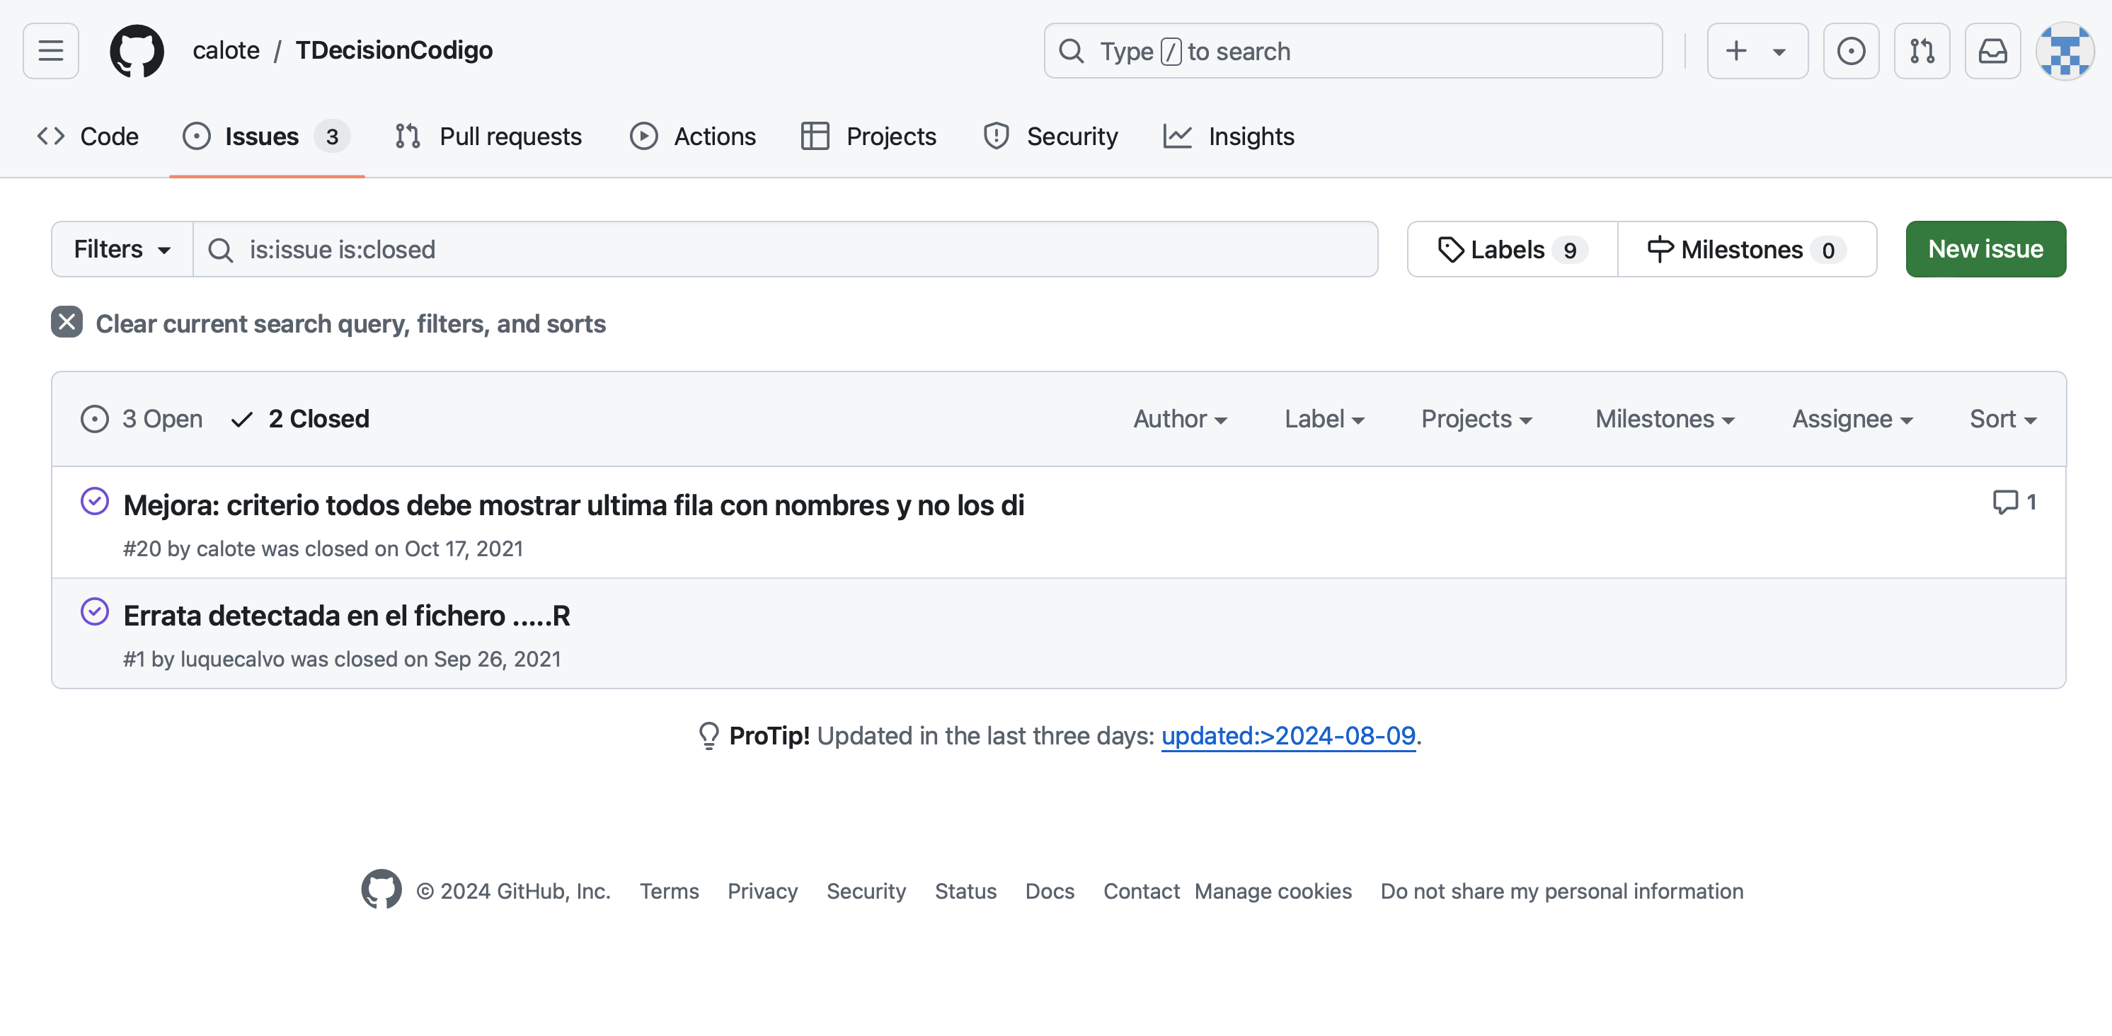Open global pull requests icon in header
Viewport: 2112px width, 1036px height.
pyautogui.click(x=1922, y=51)
